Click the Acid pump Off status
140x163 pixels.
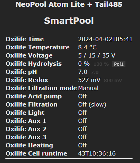(82, 96)
